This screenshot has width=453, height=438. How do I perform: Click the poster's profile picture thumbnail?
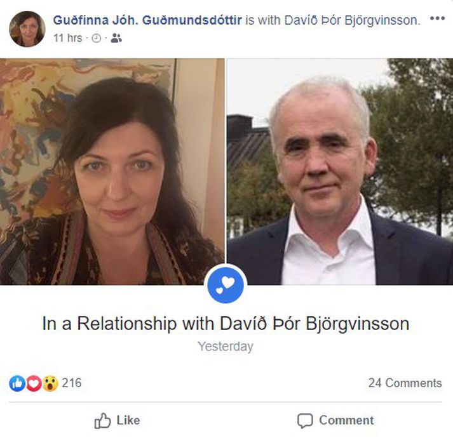coord(27,29)
